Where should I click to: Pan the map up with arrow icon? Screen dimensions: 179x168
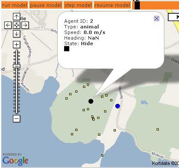tap(16, 17)
